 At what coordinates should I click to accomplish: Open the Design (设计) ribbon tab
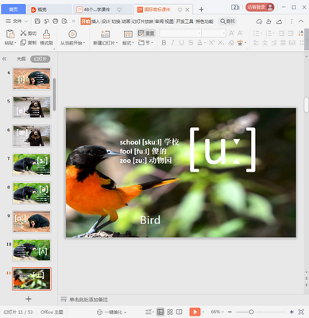[106, 21]
